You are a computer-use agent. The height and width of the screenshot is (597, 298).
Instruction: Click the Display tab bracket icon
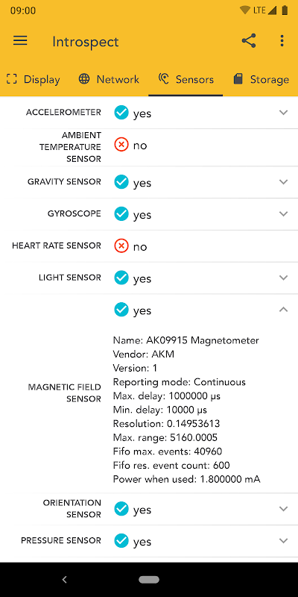tap(12, 79)
